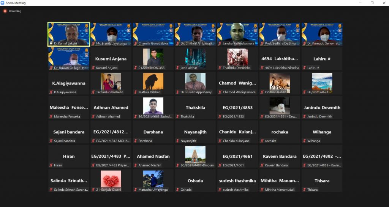Image resolution: width=389 pixels, height=207 pixels.
Task: Select the temple photo tile EG/2021/4487-Dinojan
Action: tap(195, 156)
